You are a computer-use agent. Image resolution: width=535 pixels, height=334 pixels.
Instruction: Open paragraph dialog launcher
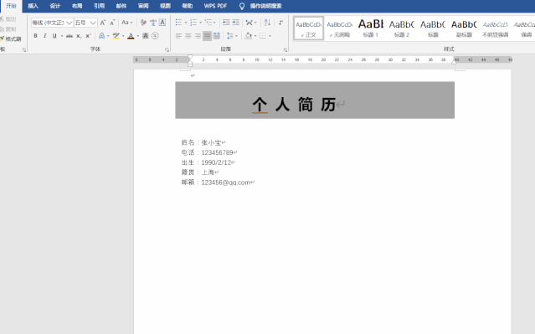286,50
